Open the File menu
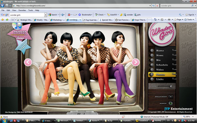Viewport: 197px width, 123px height. (x=3, y=10)
